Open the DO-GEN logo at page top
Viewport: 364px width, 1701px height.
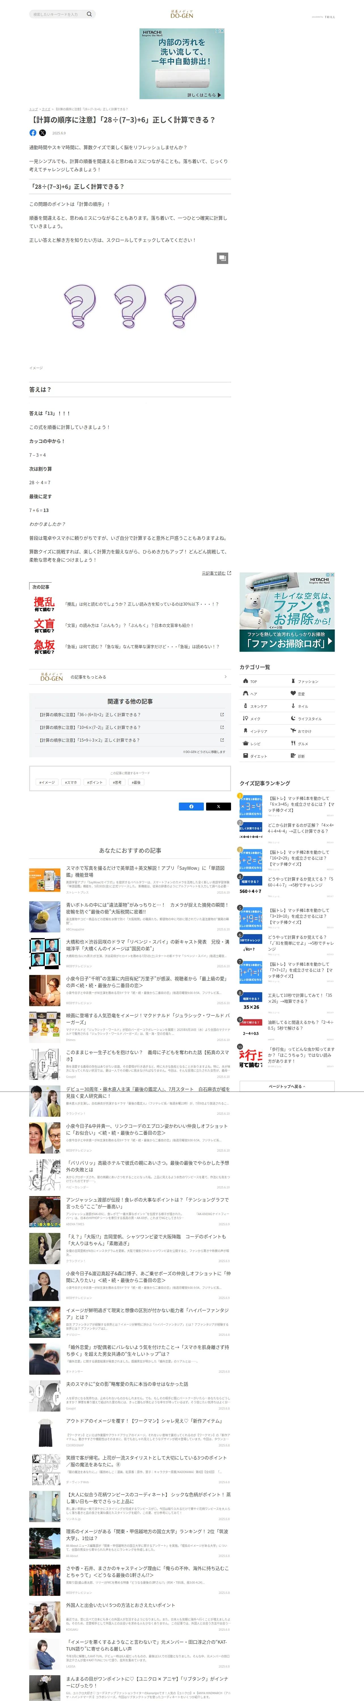182,14
